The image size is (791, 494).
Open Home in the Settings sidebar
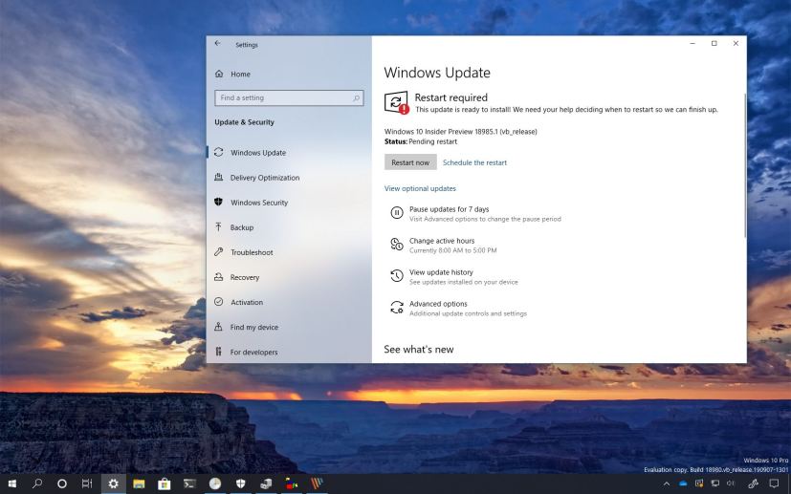click(x=232, y=74)
